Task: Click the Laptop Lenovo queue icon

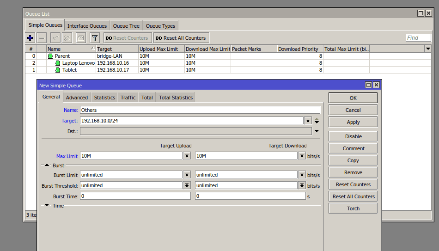Action: point(58,63)
